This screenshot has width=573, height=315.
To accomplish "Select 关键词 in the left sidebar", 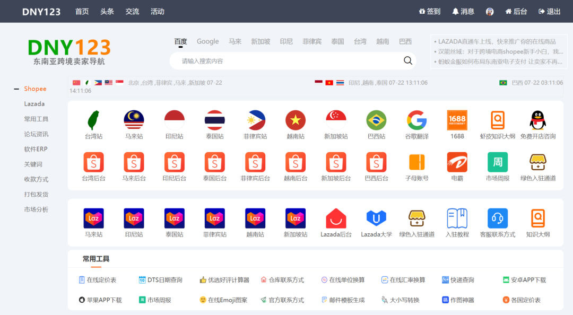I will click(x=33, y=164).
